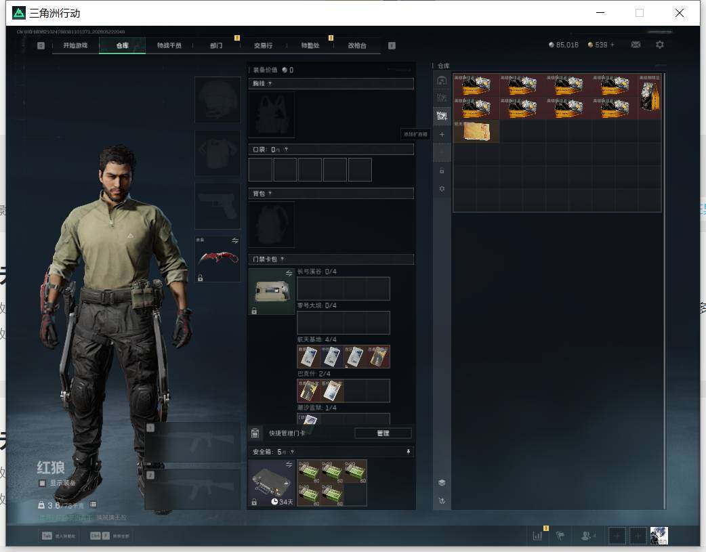Click first 航天基地 key card
Screen dimensions: 706x552
(x=308, y=356)
